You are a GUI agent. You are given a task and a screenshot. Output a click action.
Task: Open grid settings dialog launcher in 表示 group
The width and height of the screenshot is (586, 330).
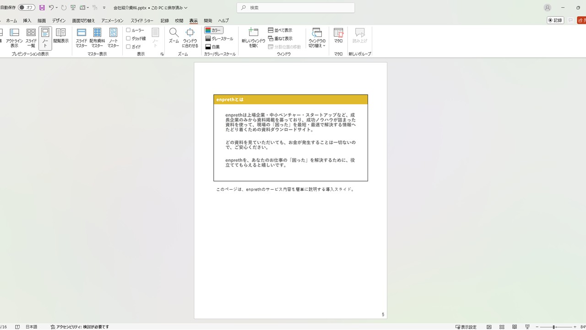[x=162, y=54]
